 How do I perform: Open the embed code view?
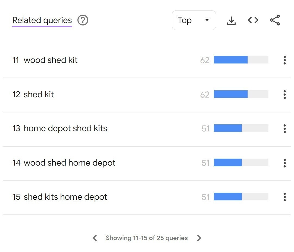[253, 20]
